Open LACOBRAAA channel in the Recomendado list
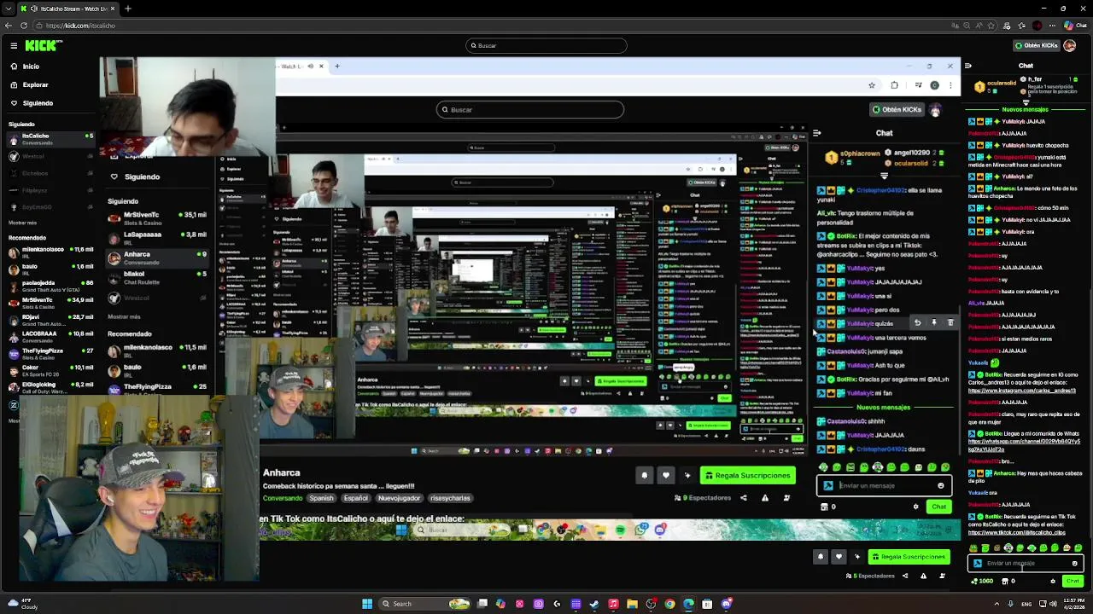Viewport: 1093px width, 614px height. tap(50, 337)
